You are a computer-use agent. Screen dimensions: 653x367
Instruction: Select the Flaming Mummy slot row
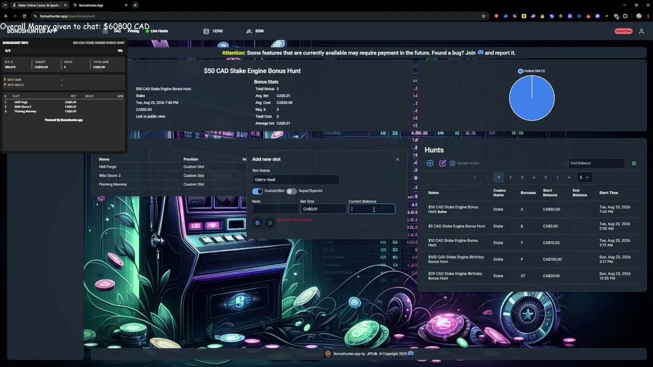171,184
